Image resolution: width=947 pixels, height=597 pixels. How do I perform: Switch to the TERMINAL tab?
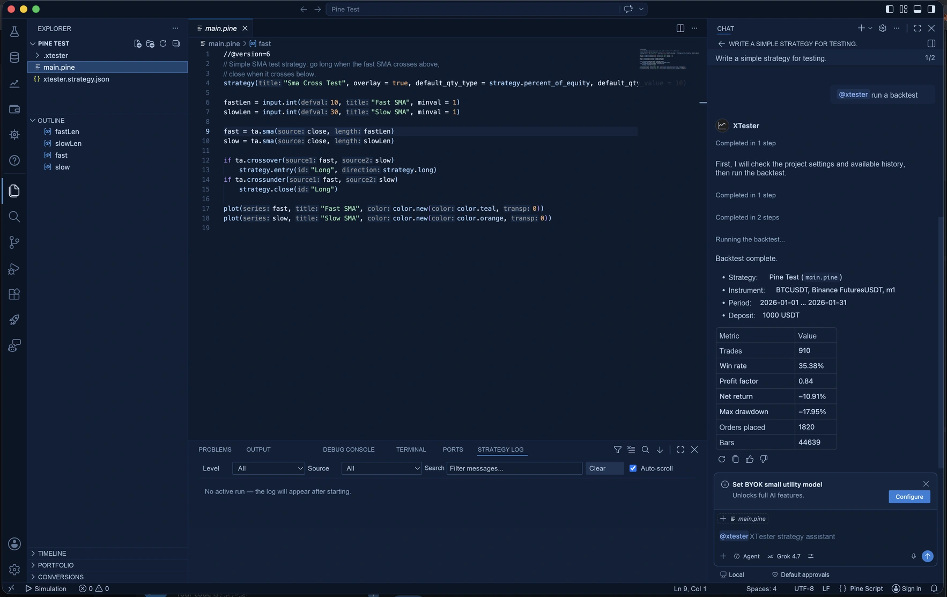tap(411, 449)
